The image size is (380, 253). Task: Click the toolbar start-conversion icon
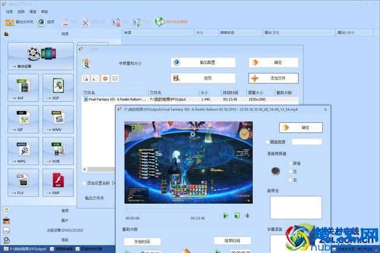point(137,23)
